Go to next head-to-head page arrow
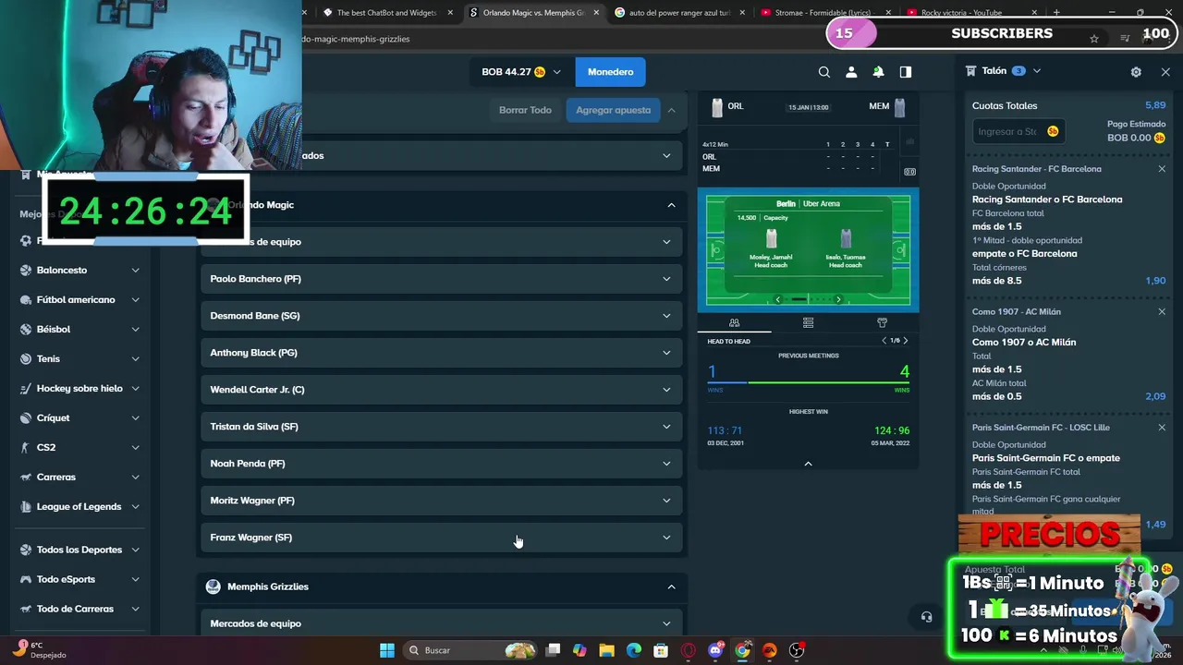The height and width of the screenshot is (665, 1183). click(x=905, y=341)
